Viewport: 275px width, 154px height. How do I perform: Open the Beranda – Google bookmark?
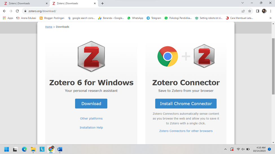[111, 18]
